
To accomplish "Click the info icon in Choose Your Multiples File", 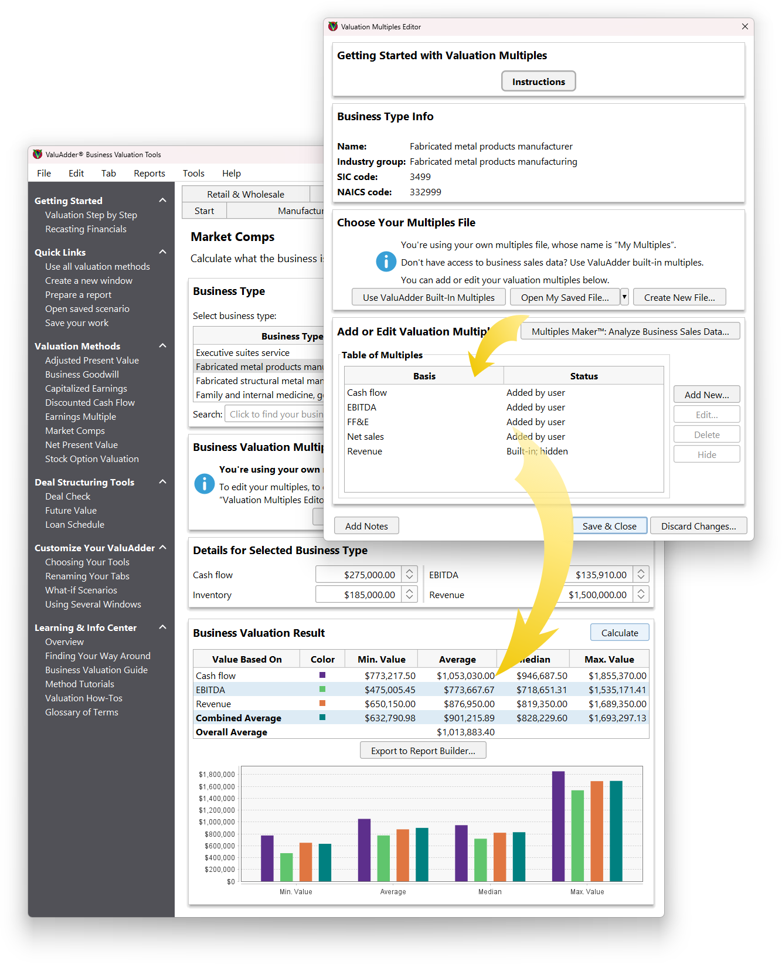I will pos(386,262).
